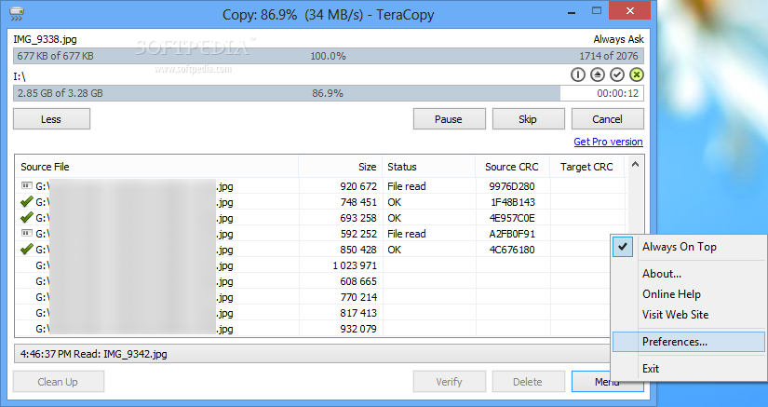Open the Always Ask overwrite mode dropdown
768x407 pixels.
pos(619,39)
